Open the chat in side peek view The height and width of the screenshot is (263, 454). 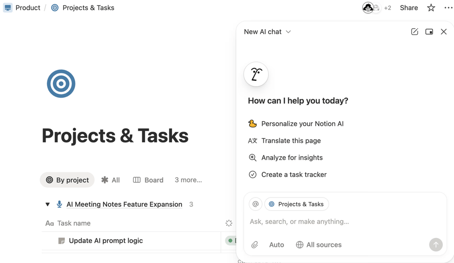coord(429,31)
